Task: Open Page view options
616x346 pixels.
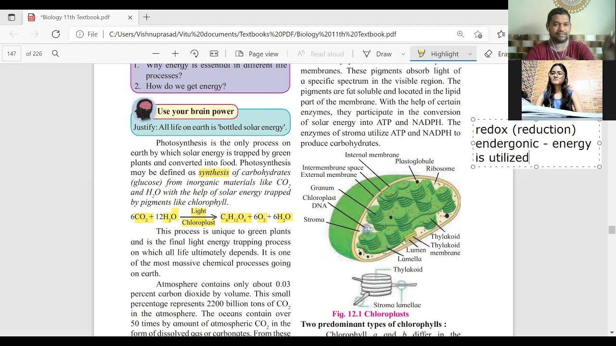Action: pos(257,54)
